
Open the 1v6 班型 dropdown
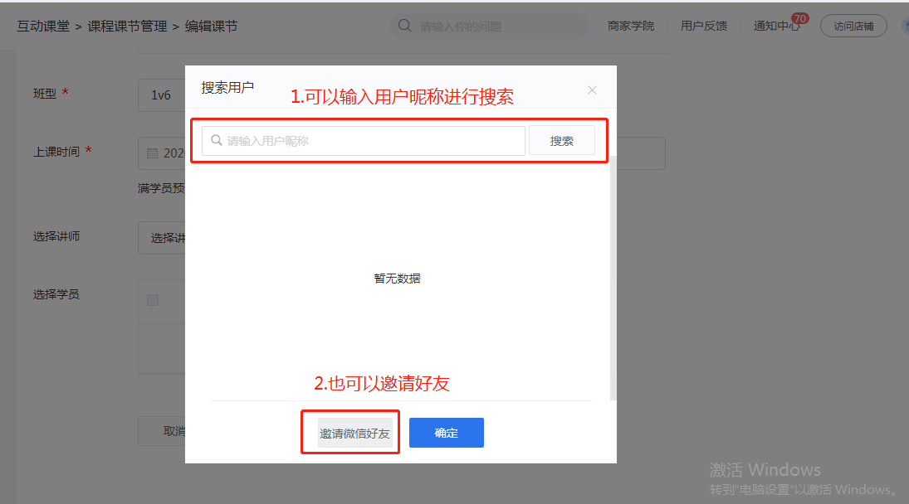coord(162,94)
